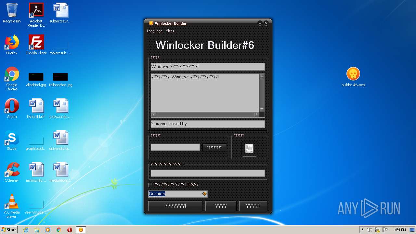
Task: Open Chrome from taskbar
Action: [x=59, y=230]
